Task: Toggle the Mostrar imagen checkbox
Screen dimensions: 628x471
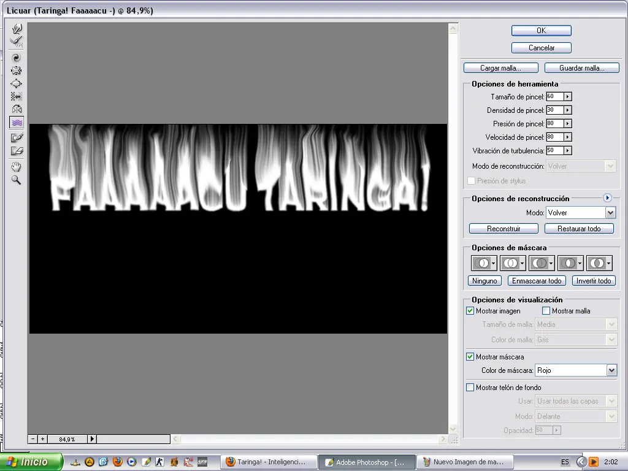Action: coord(470,311)
